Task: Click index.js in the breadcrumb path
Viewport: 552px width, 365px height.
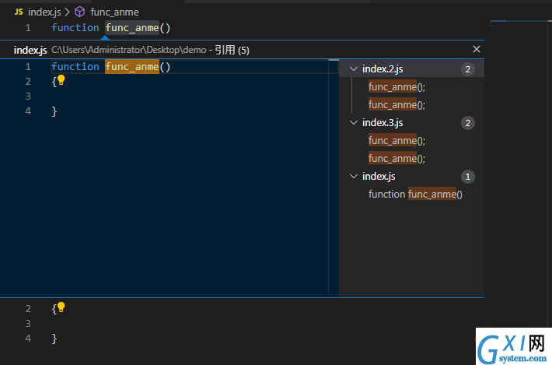Action: pos(44,12)
